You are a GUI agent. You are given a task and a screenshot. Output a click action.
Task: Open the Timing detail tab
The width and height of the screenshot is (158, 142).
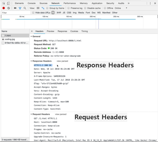coord(85,31)
